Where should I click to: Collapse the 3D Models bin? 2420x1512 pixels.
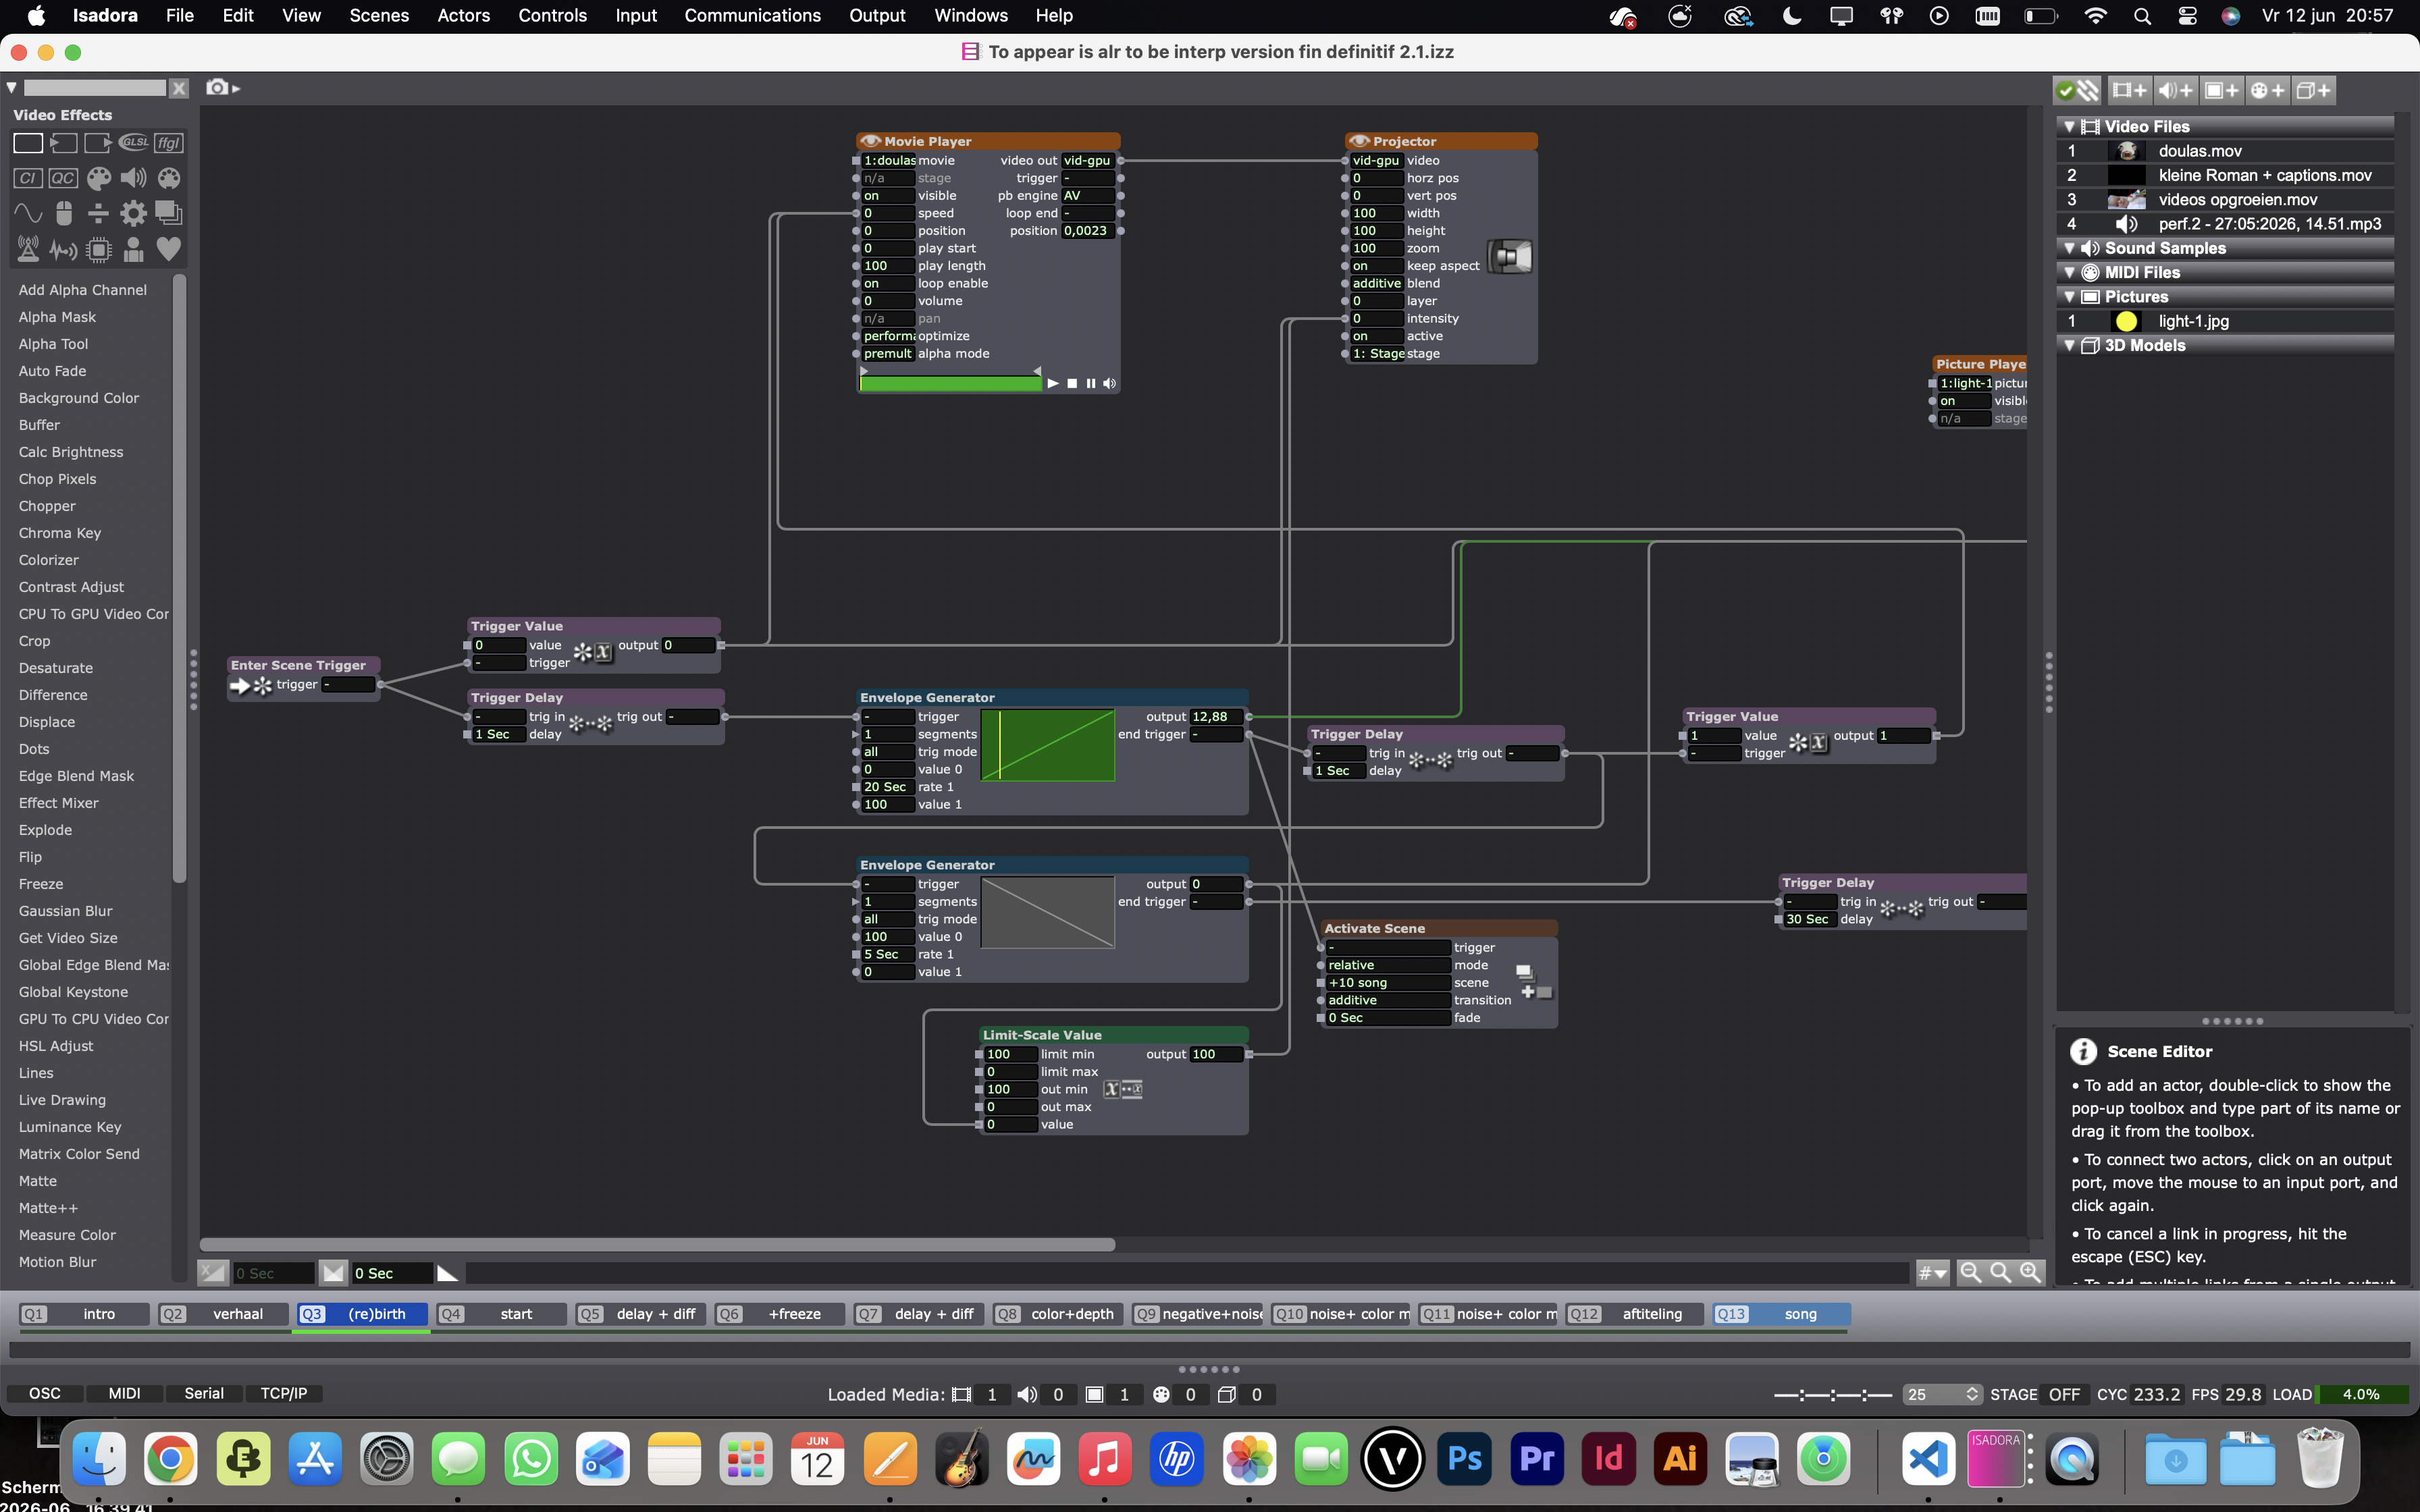(2069, 345)
